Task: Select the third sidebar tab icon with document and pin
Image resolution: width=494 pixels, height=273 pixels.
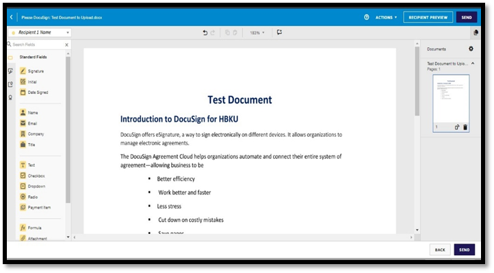Action: click(10, 84)
